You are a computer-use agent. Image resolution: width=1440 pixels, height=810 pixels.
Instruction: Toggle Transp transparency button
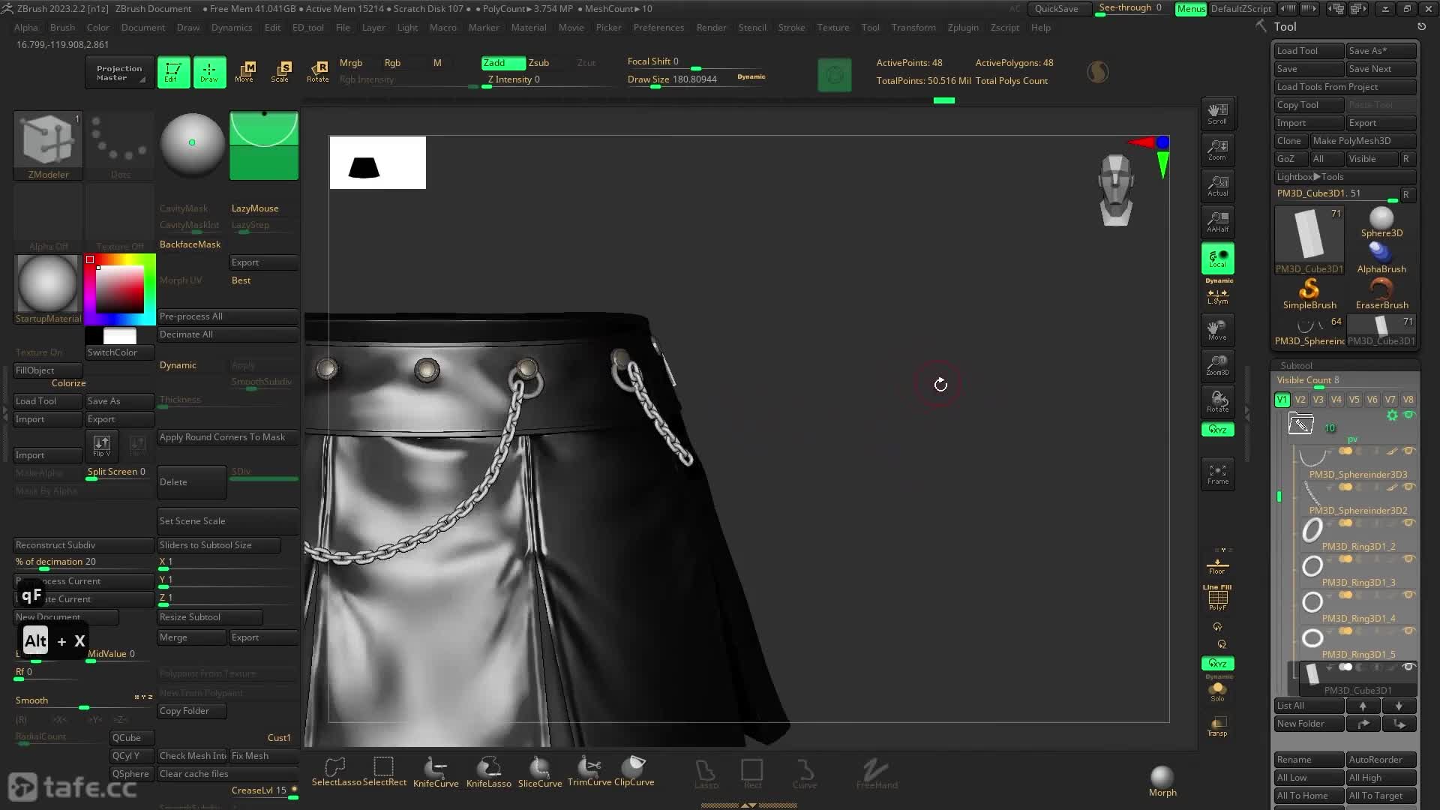(x=1216, y=725)
